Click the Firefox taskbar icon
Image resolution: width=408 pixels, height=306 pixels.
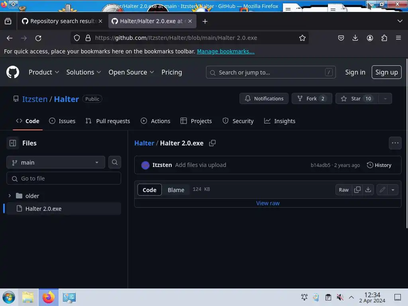pos(48,297)
